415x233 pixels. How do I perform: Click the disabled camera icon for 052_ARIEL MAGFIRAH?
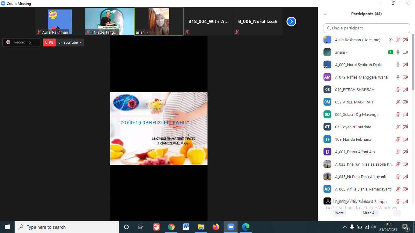tap(405, 102)
